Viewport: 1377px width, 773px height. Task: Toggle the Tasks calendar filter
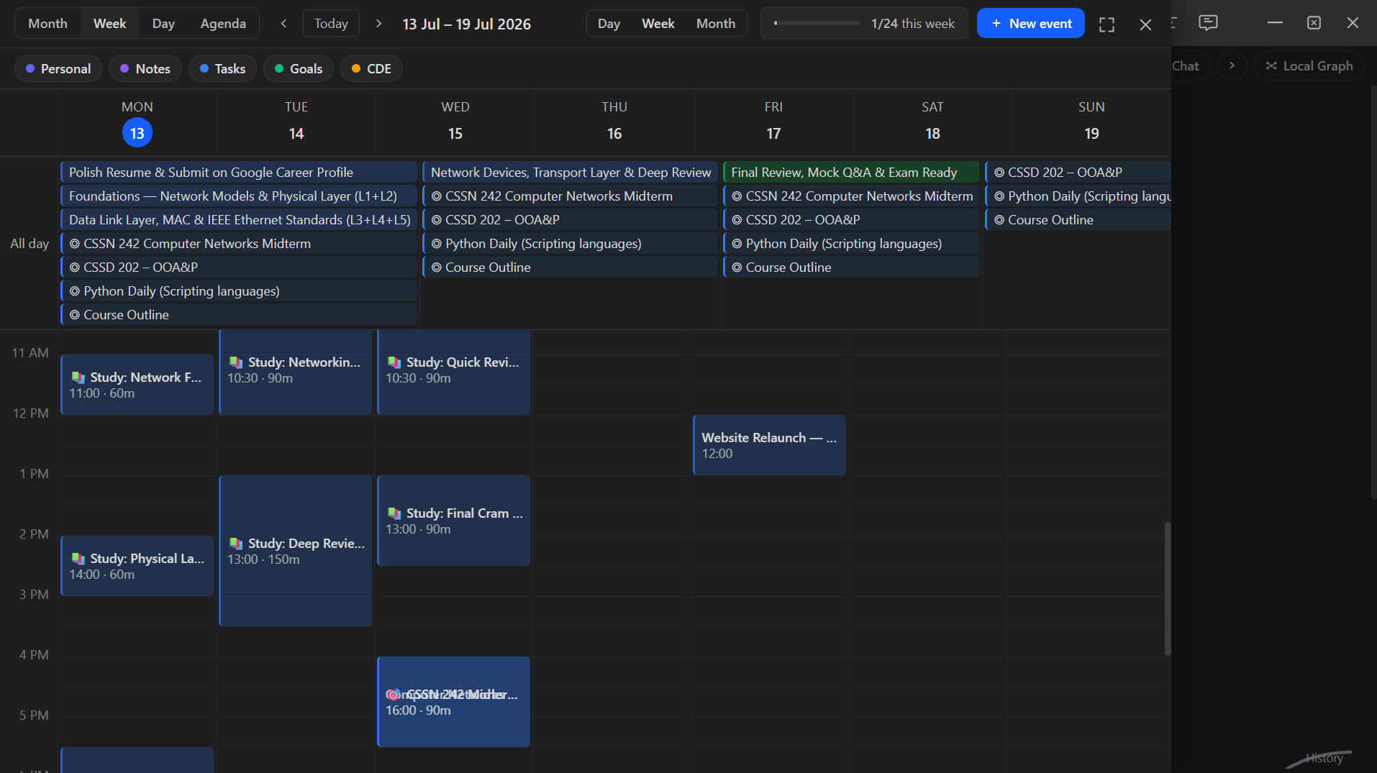tap(222, 68)
